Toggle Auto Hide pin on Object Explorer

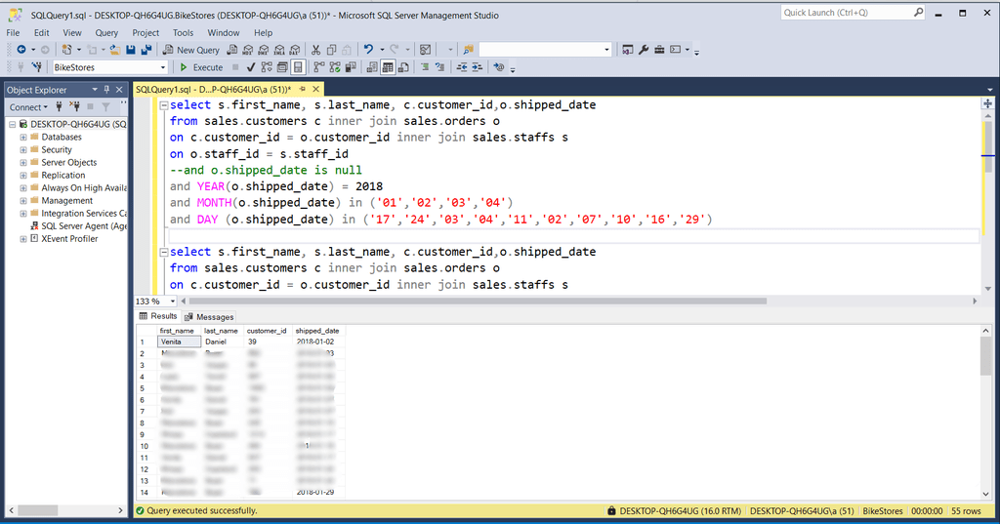tap(106, 90)
